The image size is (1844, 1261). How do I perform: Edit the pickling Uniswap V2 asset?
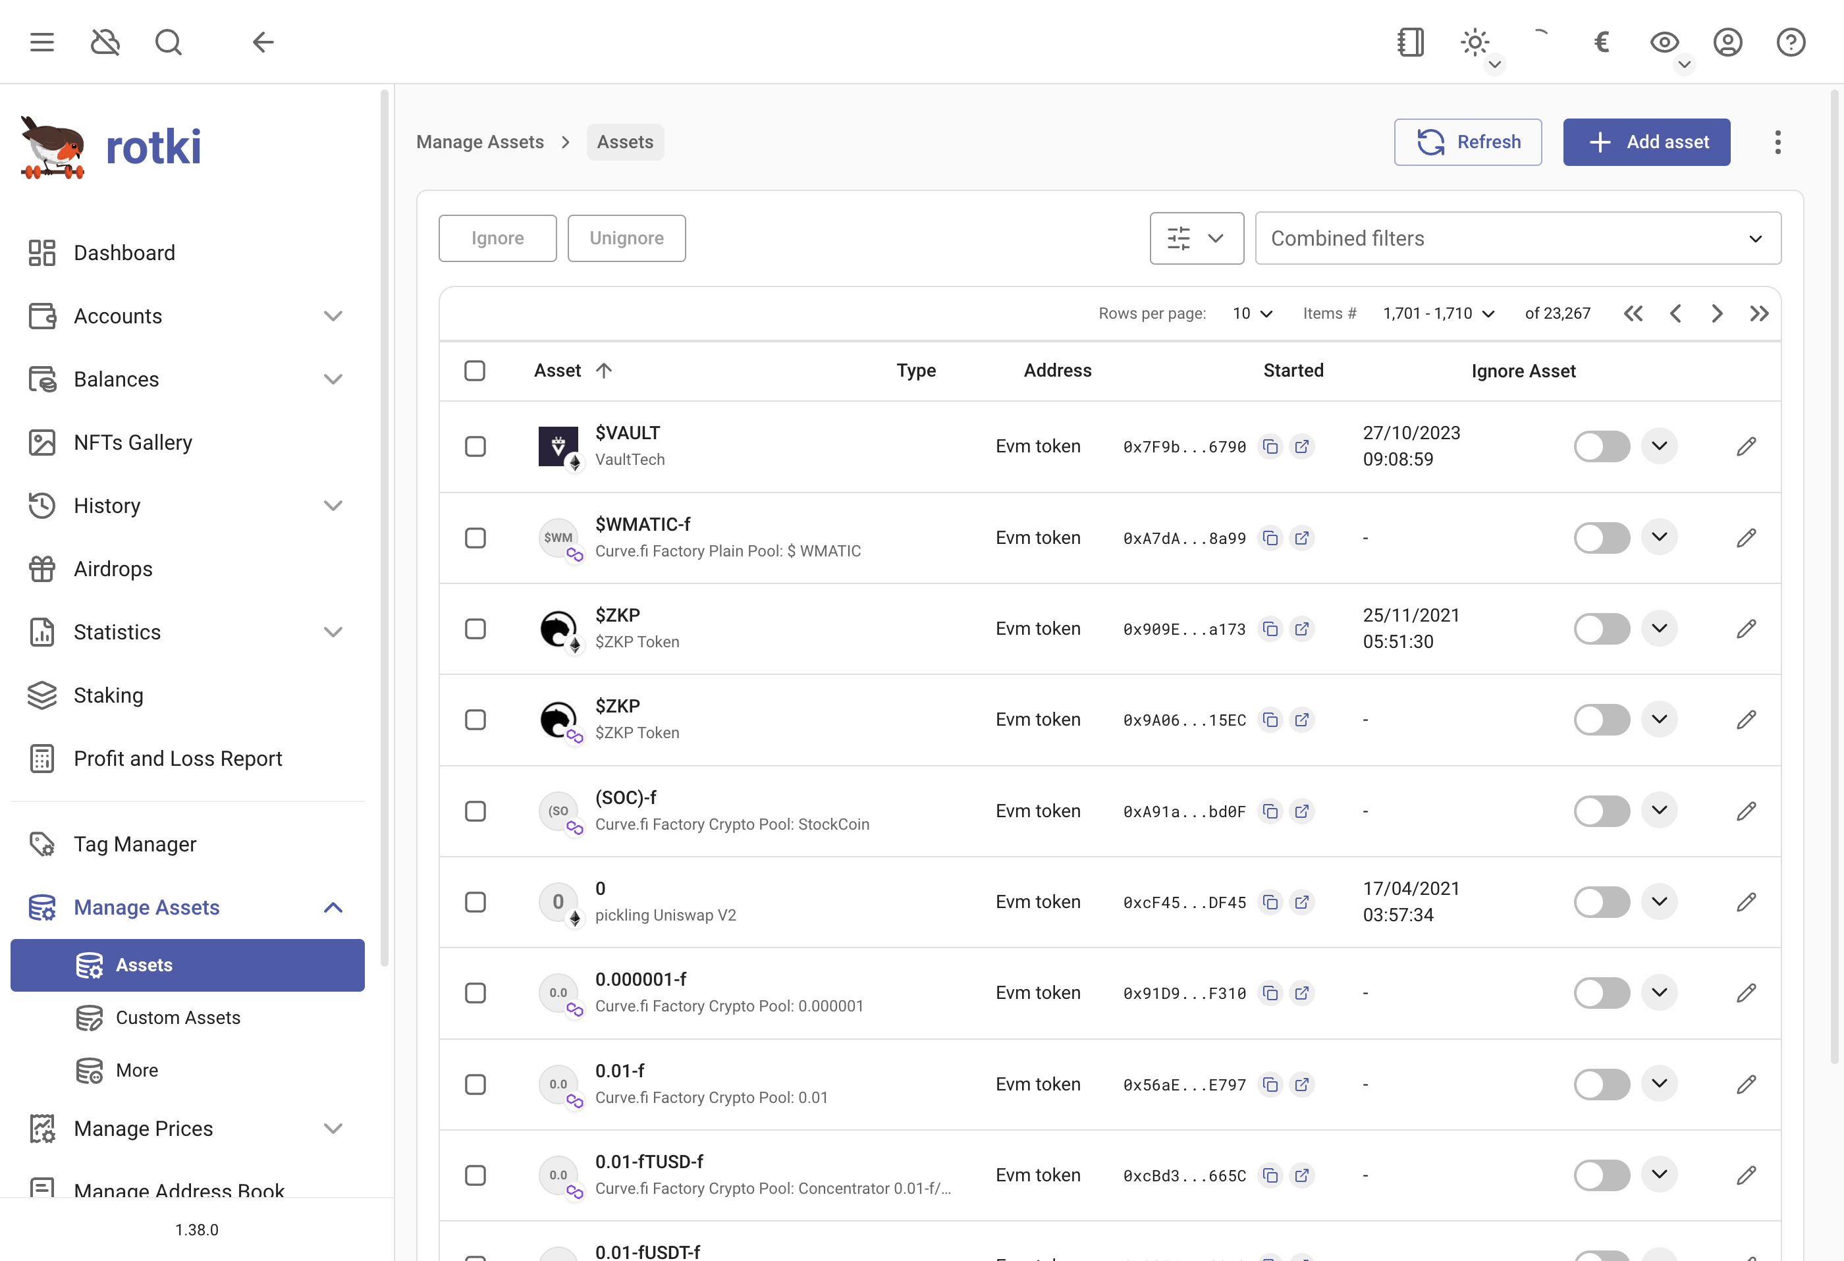click(1747, 901)
